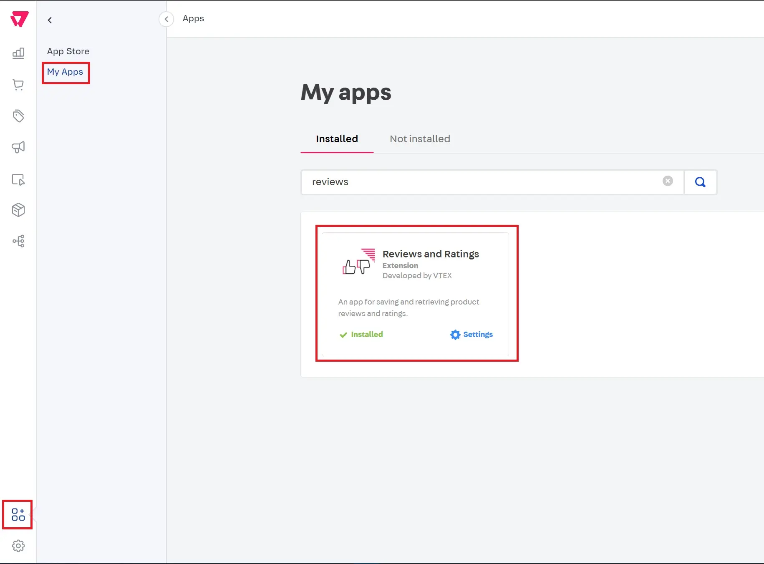Switch to the Not installed tab
Image resolution: width=764 pixels, height=564 pixels.
click(x=420, y=139)
